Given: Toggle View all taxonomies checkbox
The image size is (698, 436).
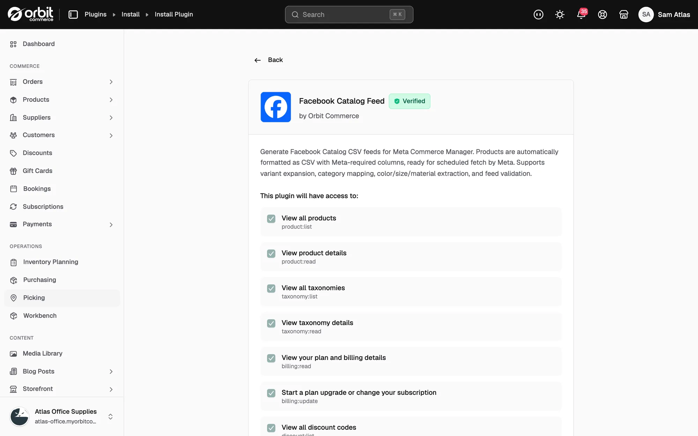Looking at the screenshot, I should [x=271, y=288].
